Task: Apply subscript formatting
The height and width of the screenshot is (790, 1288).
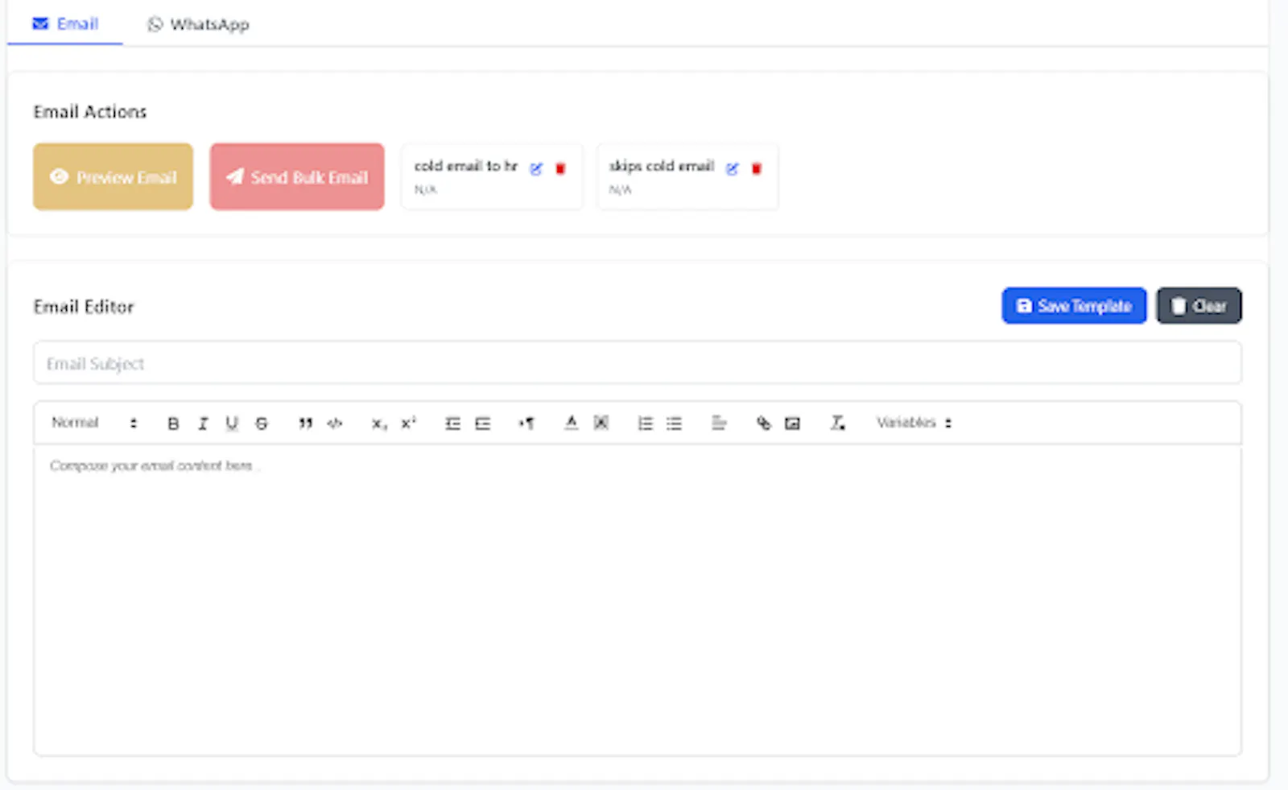Action: 379,424
